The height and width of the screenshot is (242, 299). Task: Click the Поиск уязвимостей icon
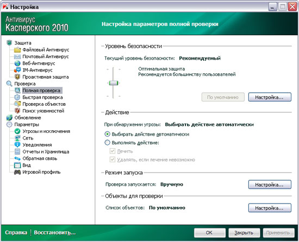[17, 111]
